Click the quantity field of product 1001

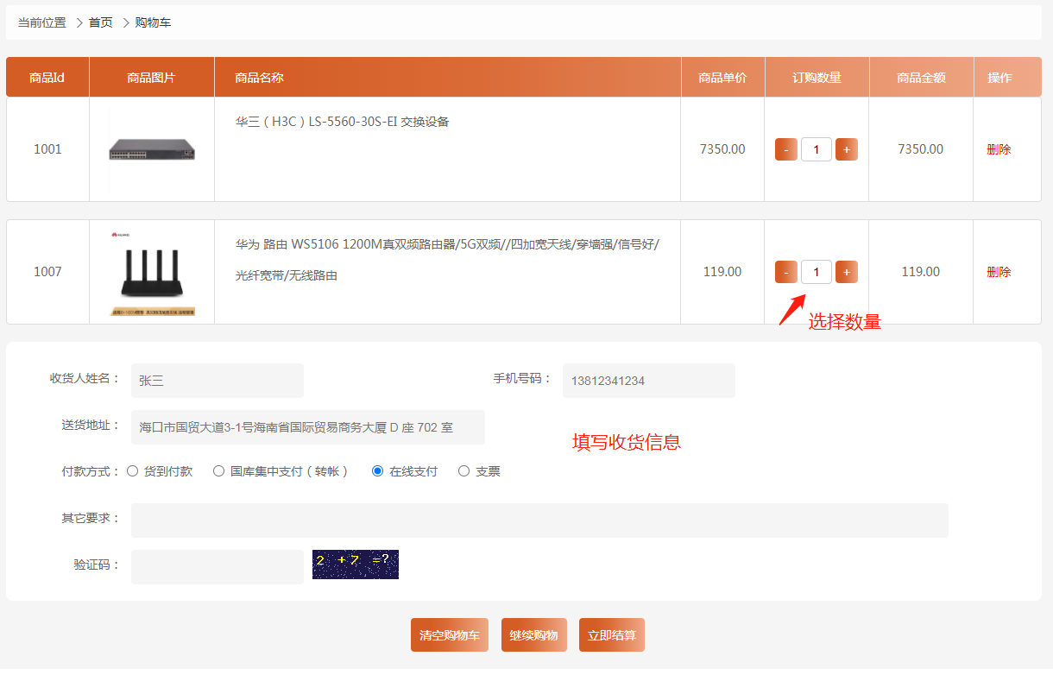tap(817, 149)
